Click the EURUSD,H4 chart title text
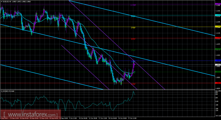This screenshot has width=221, height=120. point(6,2)
